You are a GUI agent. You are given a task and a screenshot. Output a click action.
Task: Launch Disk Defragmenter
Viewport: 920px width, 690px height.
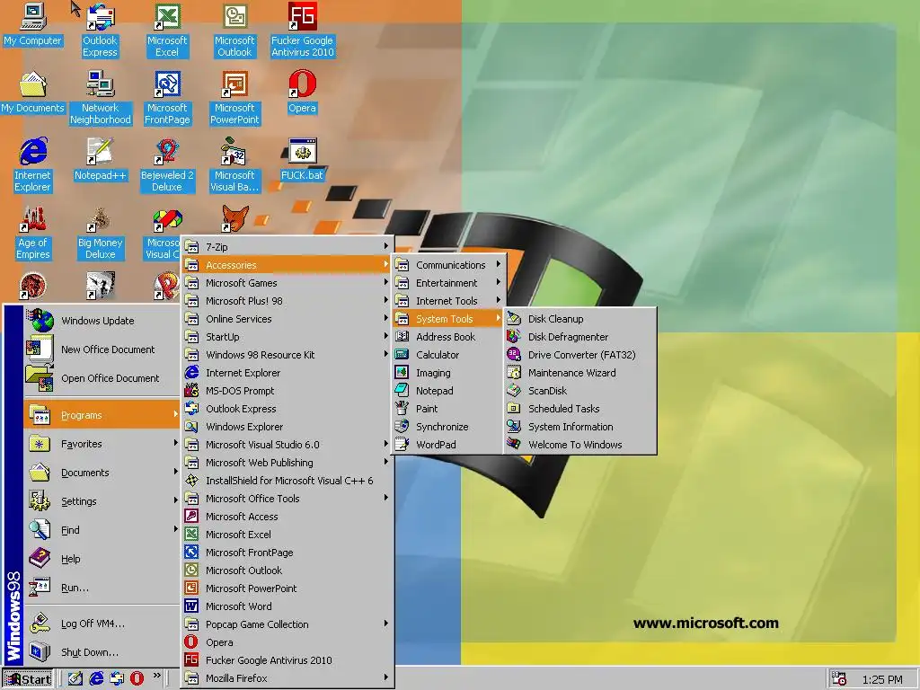(579, 337)
